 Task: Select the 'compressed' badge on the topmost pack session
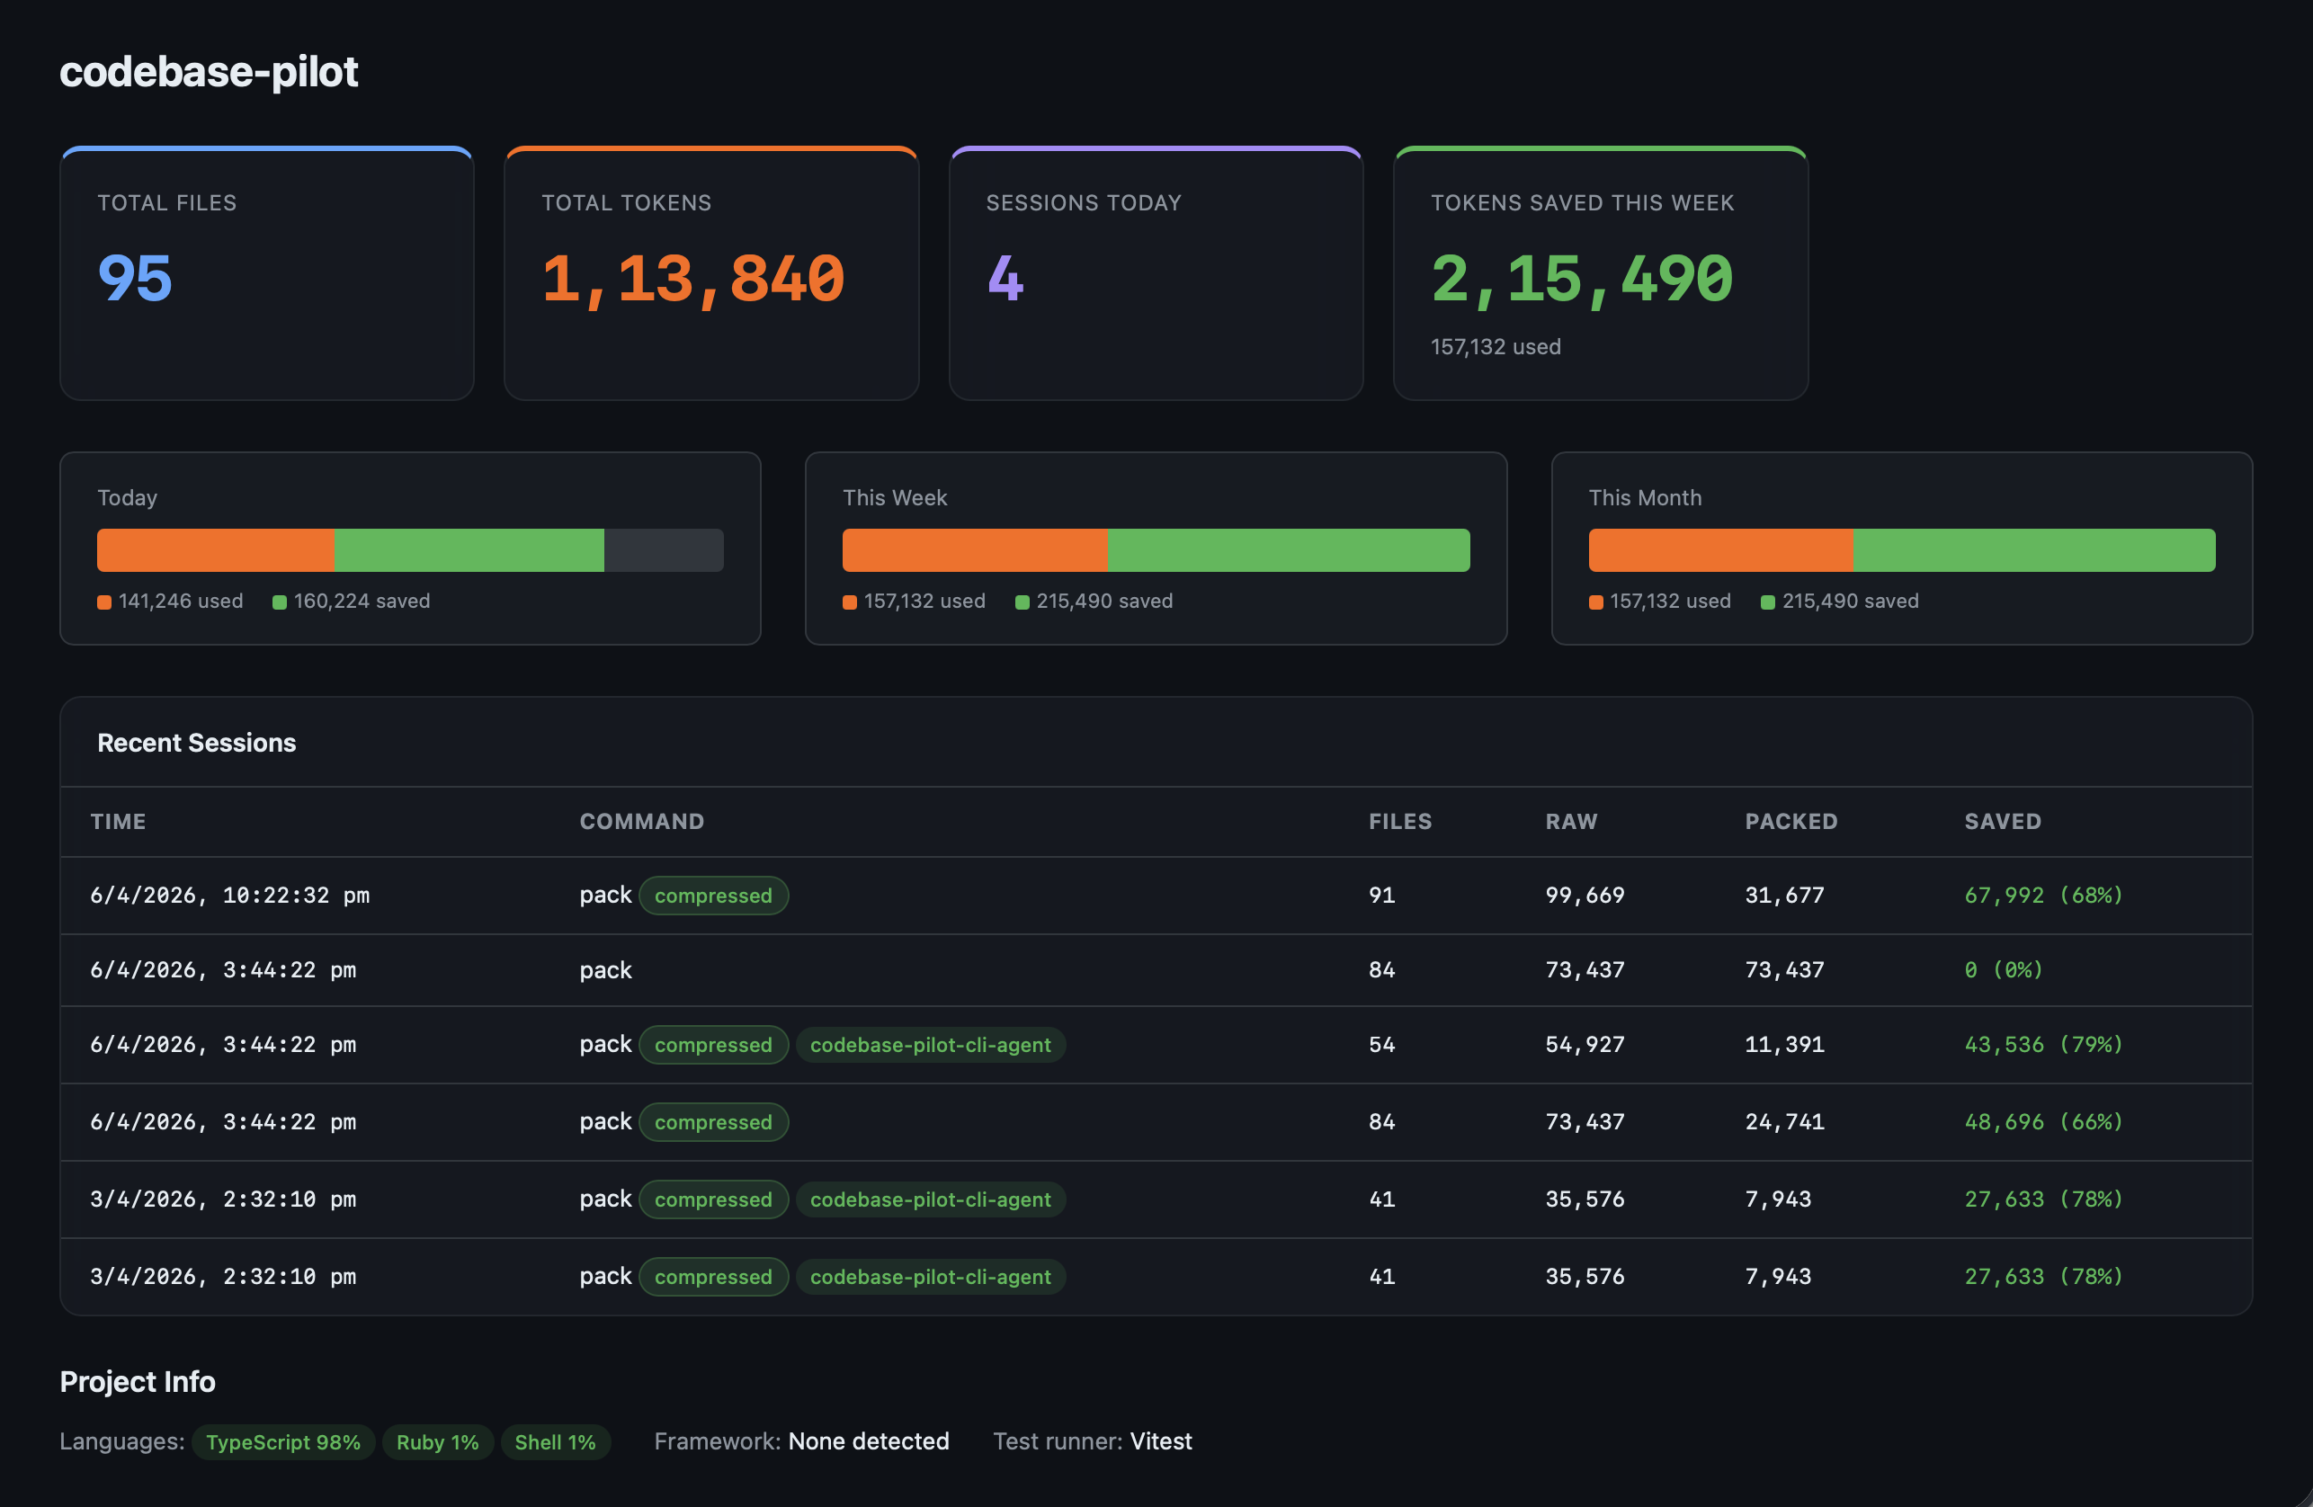pos(714,895)
